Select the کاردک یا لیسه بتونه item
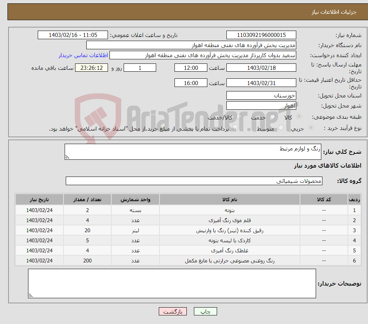Viewport: 368px width, 324px height. point(230,240)
